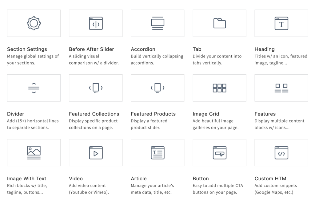Click the Tab folder icon
The width and height of the screenshot is (315, 208).
point(219,23)
